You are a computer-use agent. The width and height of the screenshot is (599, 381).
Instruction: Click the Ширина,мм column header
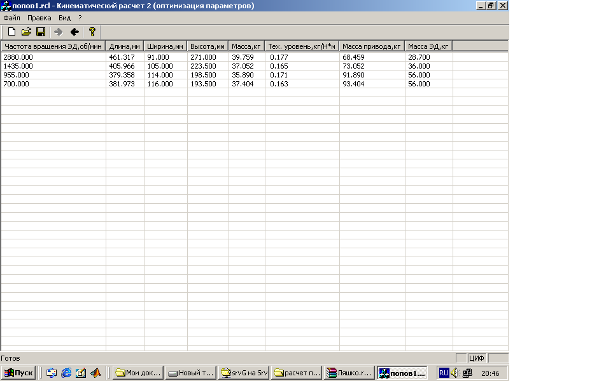point(166,46)
